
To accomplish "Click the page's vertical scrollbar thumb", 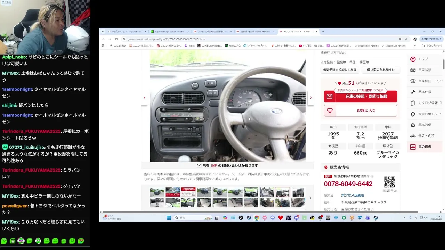I will (443, 64).
